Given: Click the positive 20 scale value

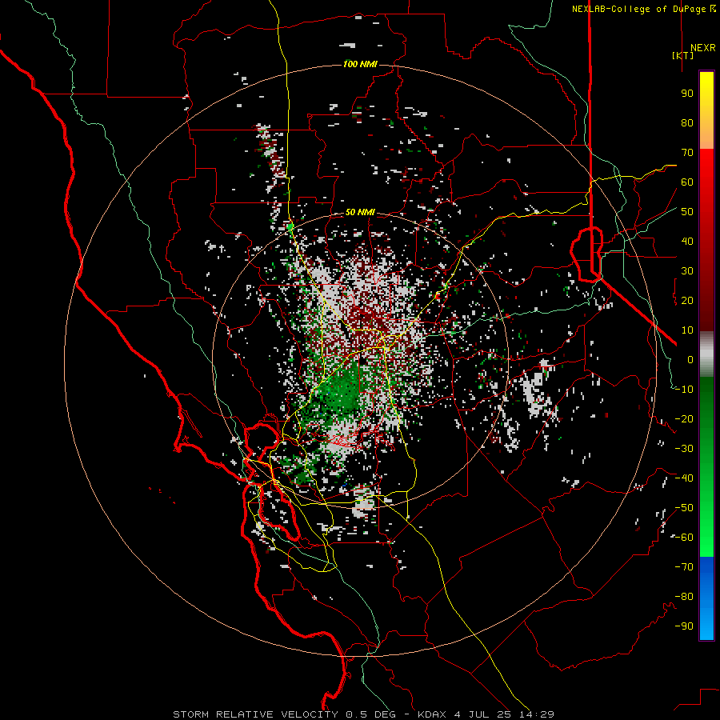Looking at the screenshot, I should pos(687,301).
